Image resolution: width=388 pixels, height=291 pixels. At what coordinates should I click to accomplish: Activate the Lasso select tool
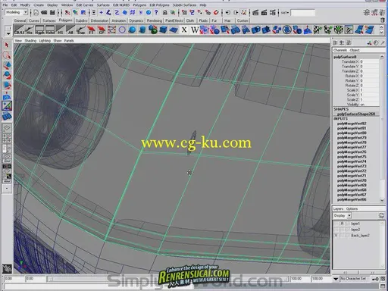coord(7,55)
